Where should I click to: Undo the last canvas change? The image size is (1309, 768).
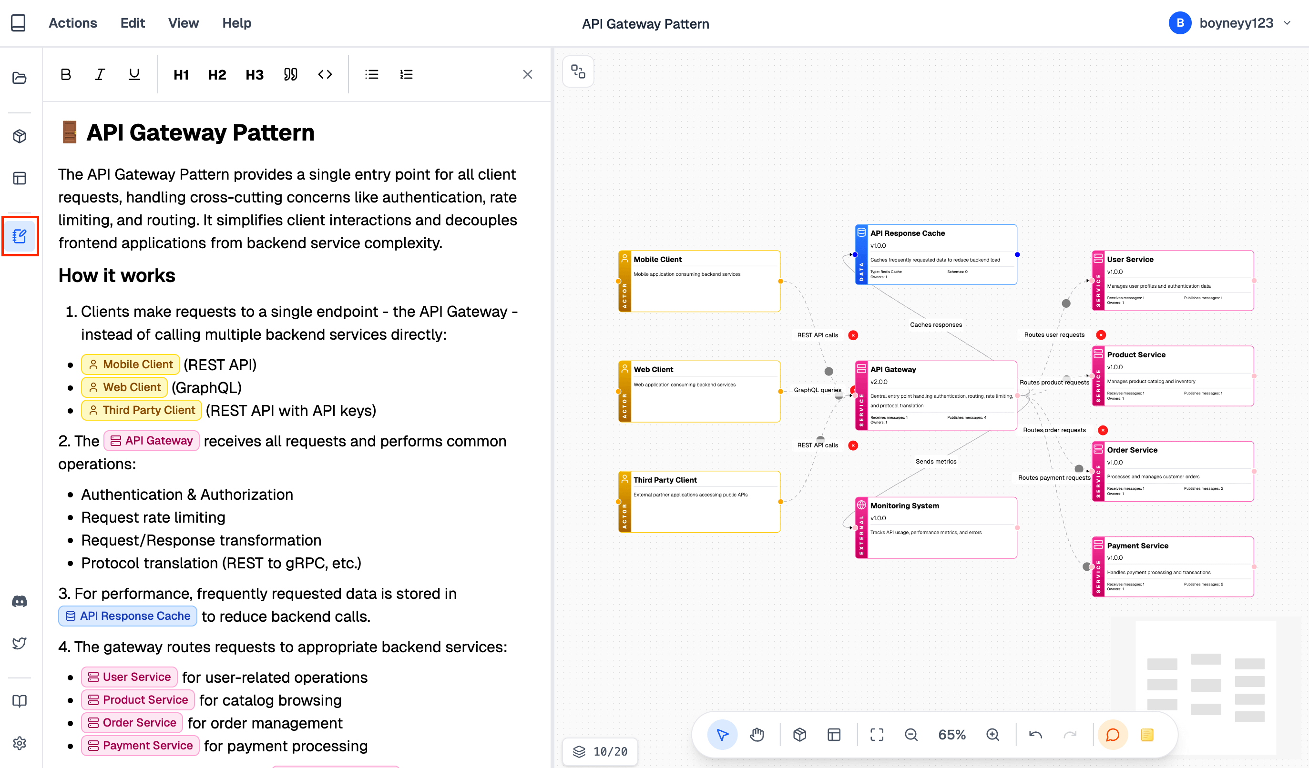tap(1035, 734)
